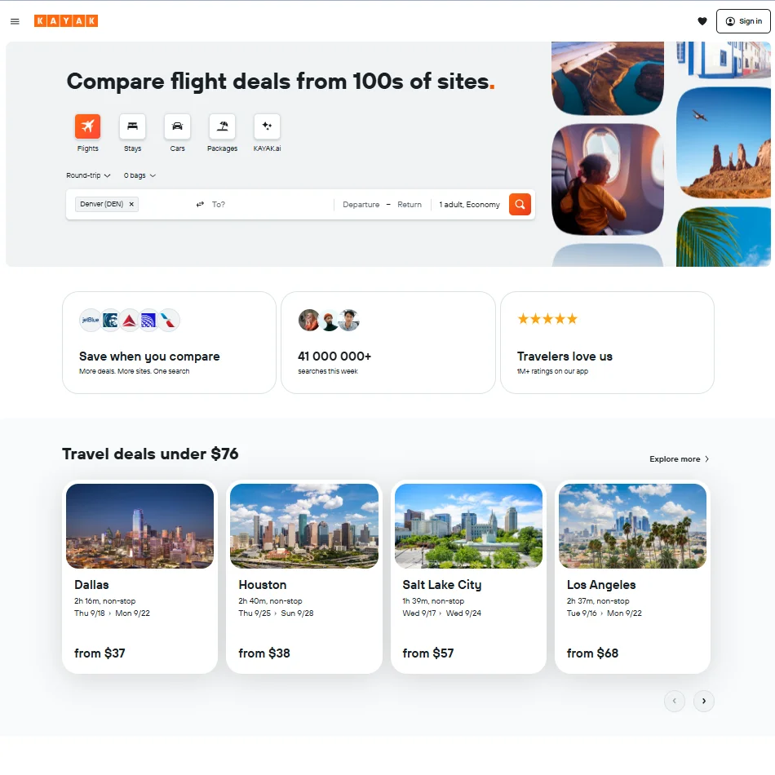
Task: Select the Flights airplane icon
Action: click(87, 126)
